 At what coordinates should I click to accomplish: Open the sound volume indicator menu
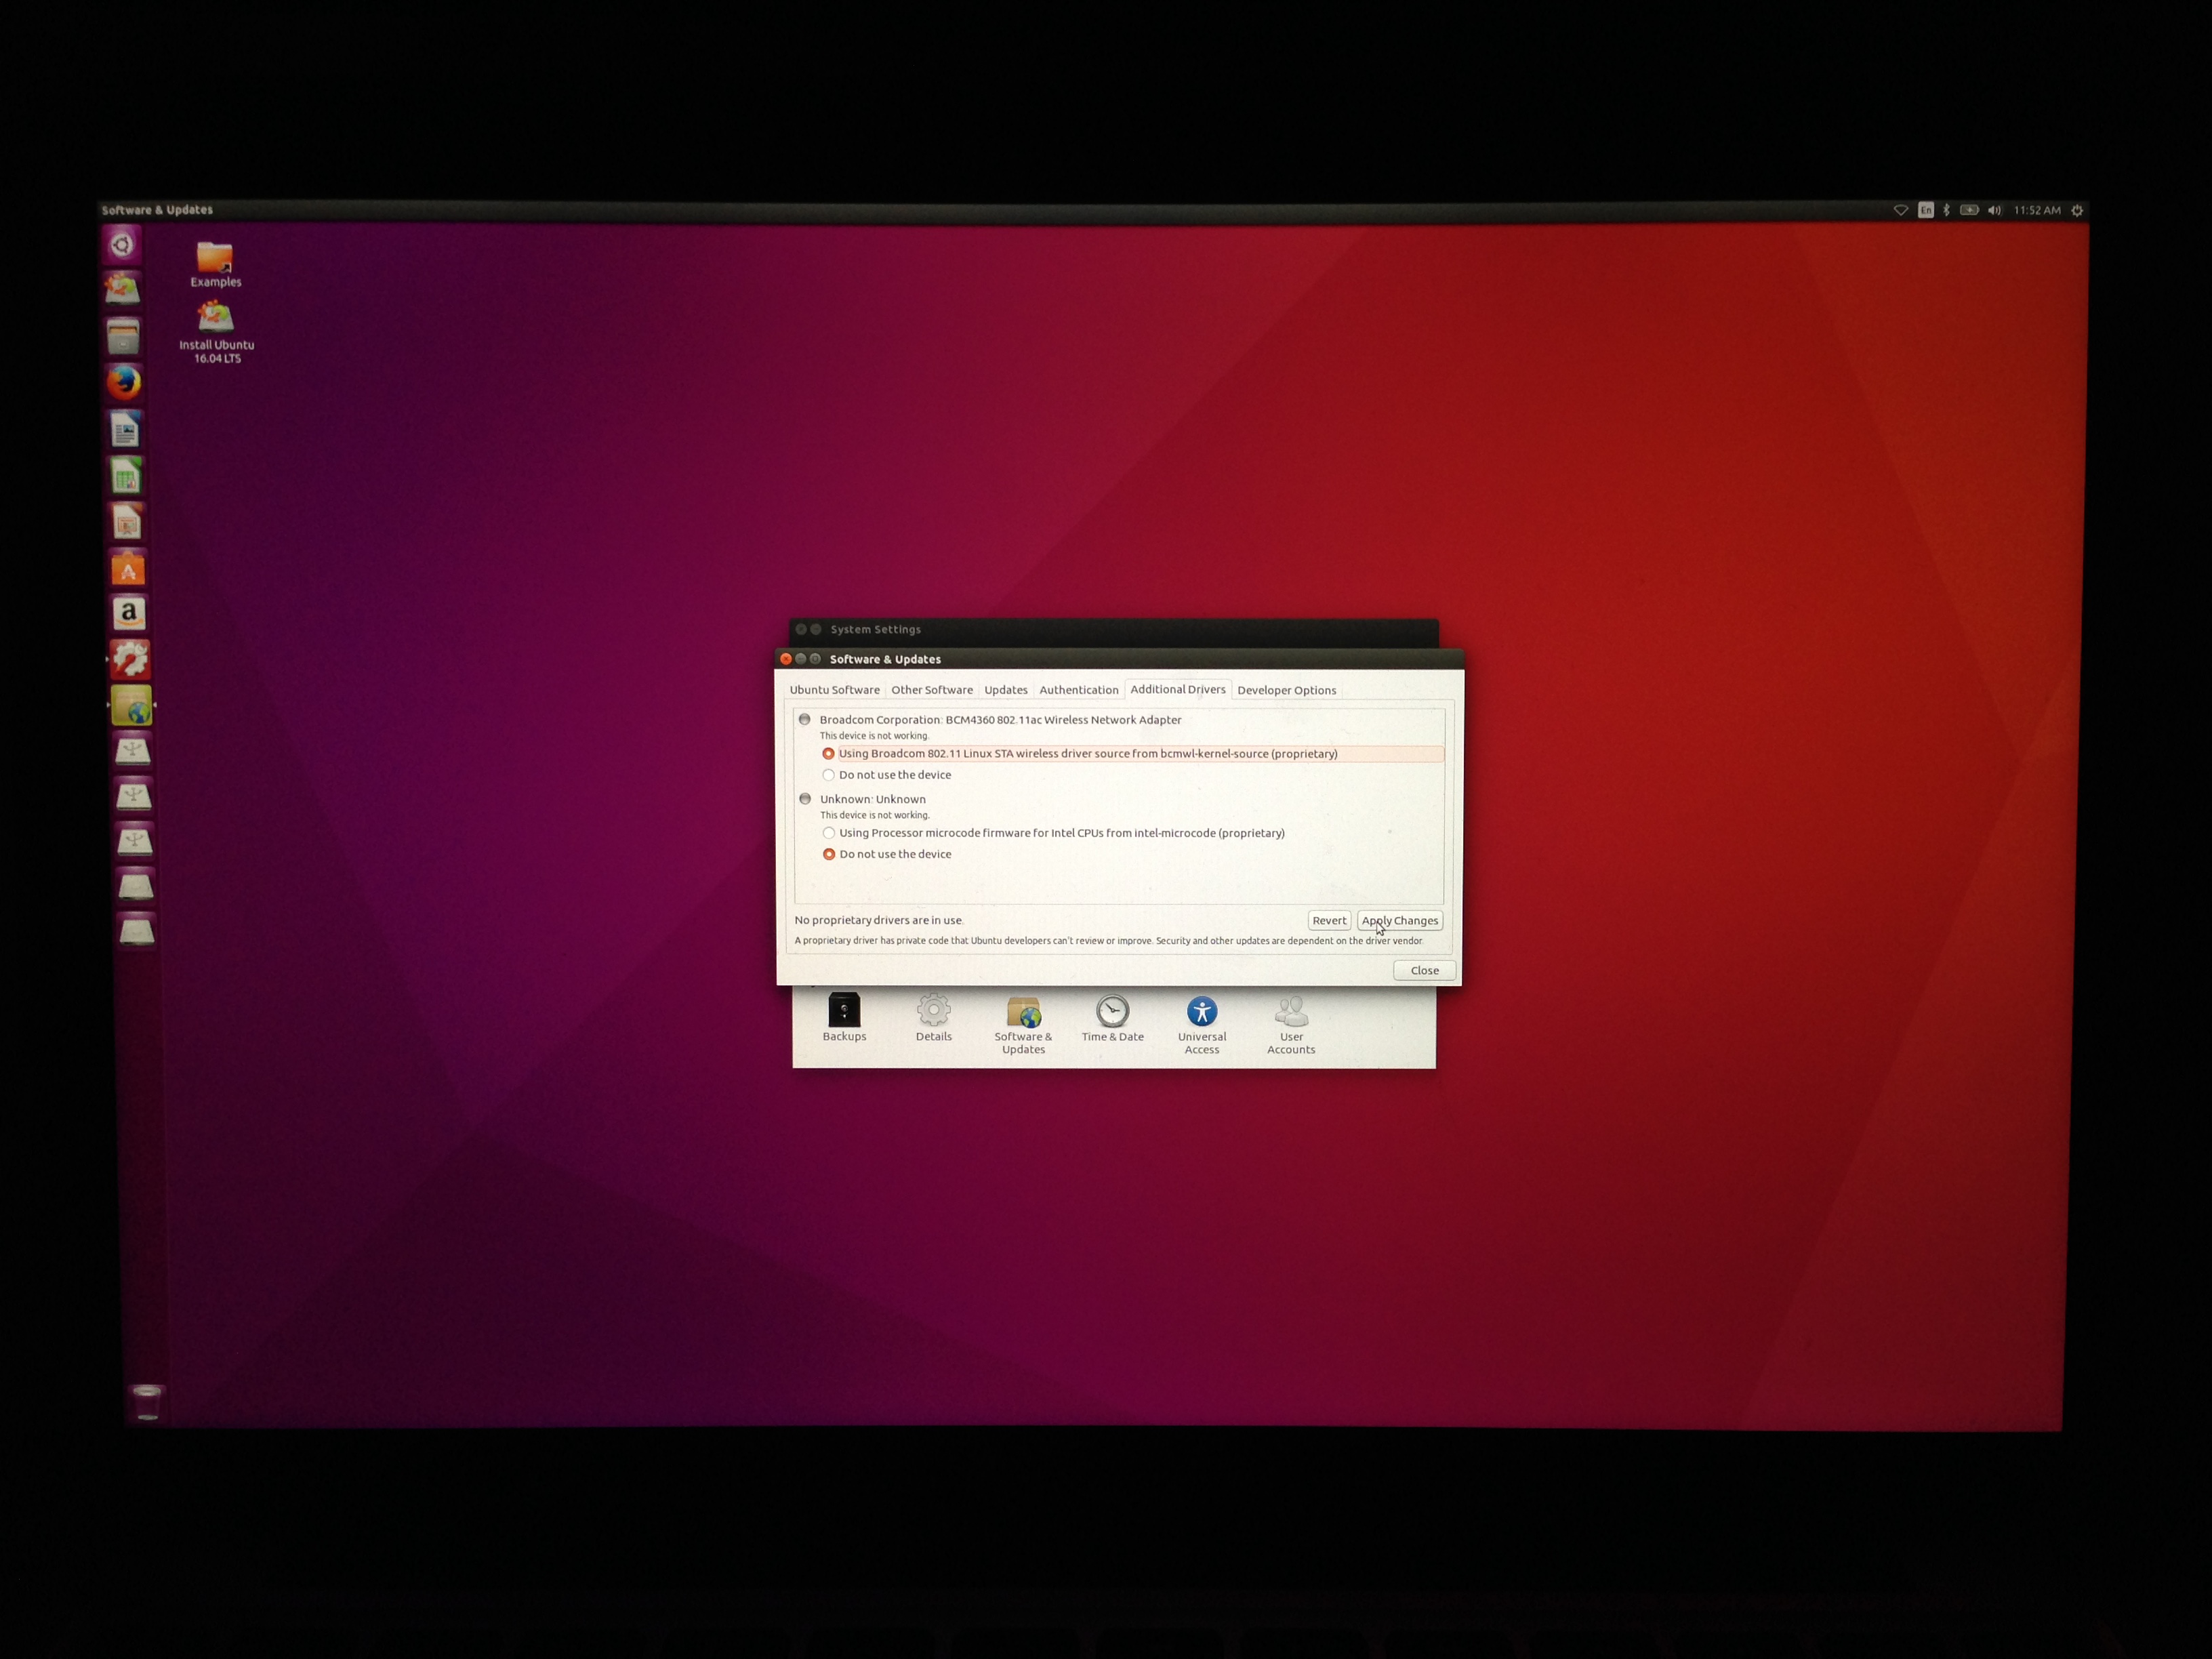pyautogui.click(x=1993, y=210)
